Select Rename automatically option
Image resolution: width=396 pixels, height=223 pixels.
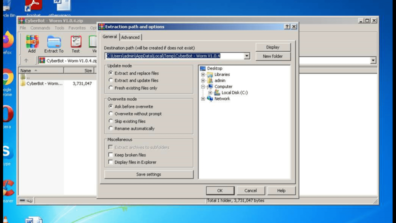click(x=111, y=129)
